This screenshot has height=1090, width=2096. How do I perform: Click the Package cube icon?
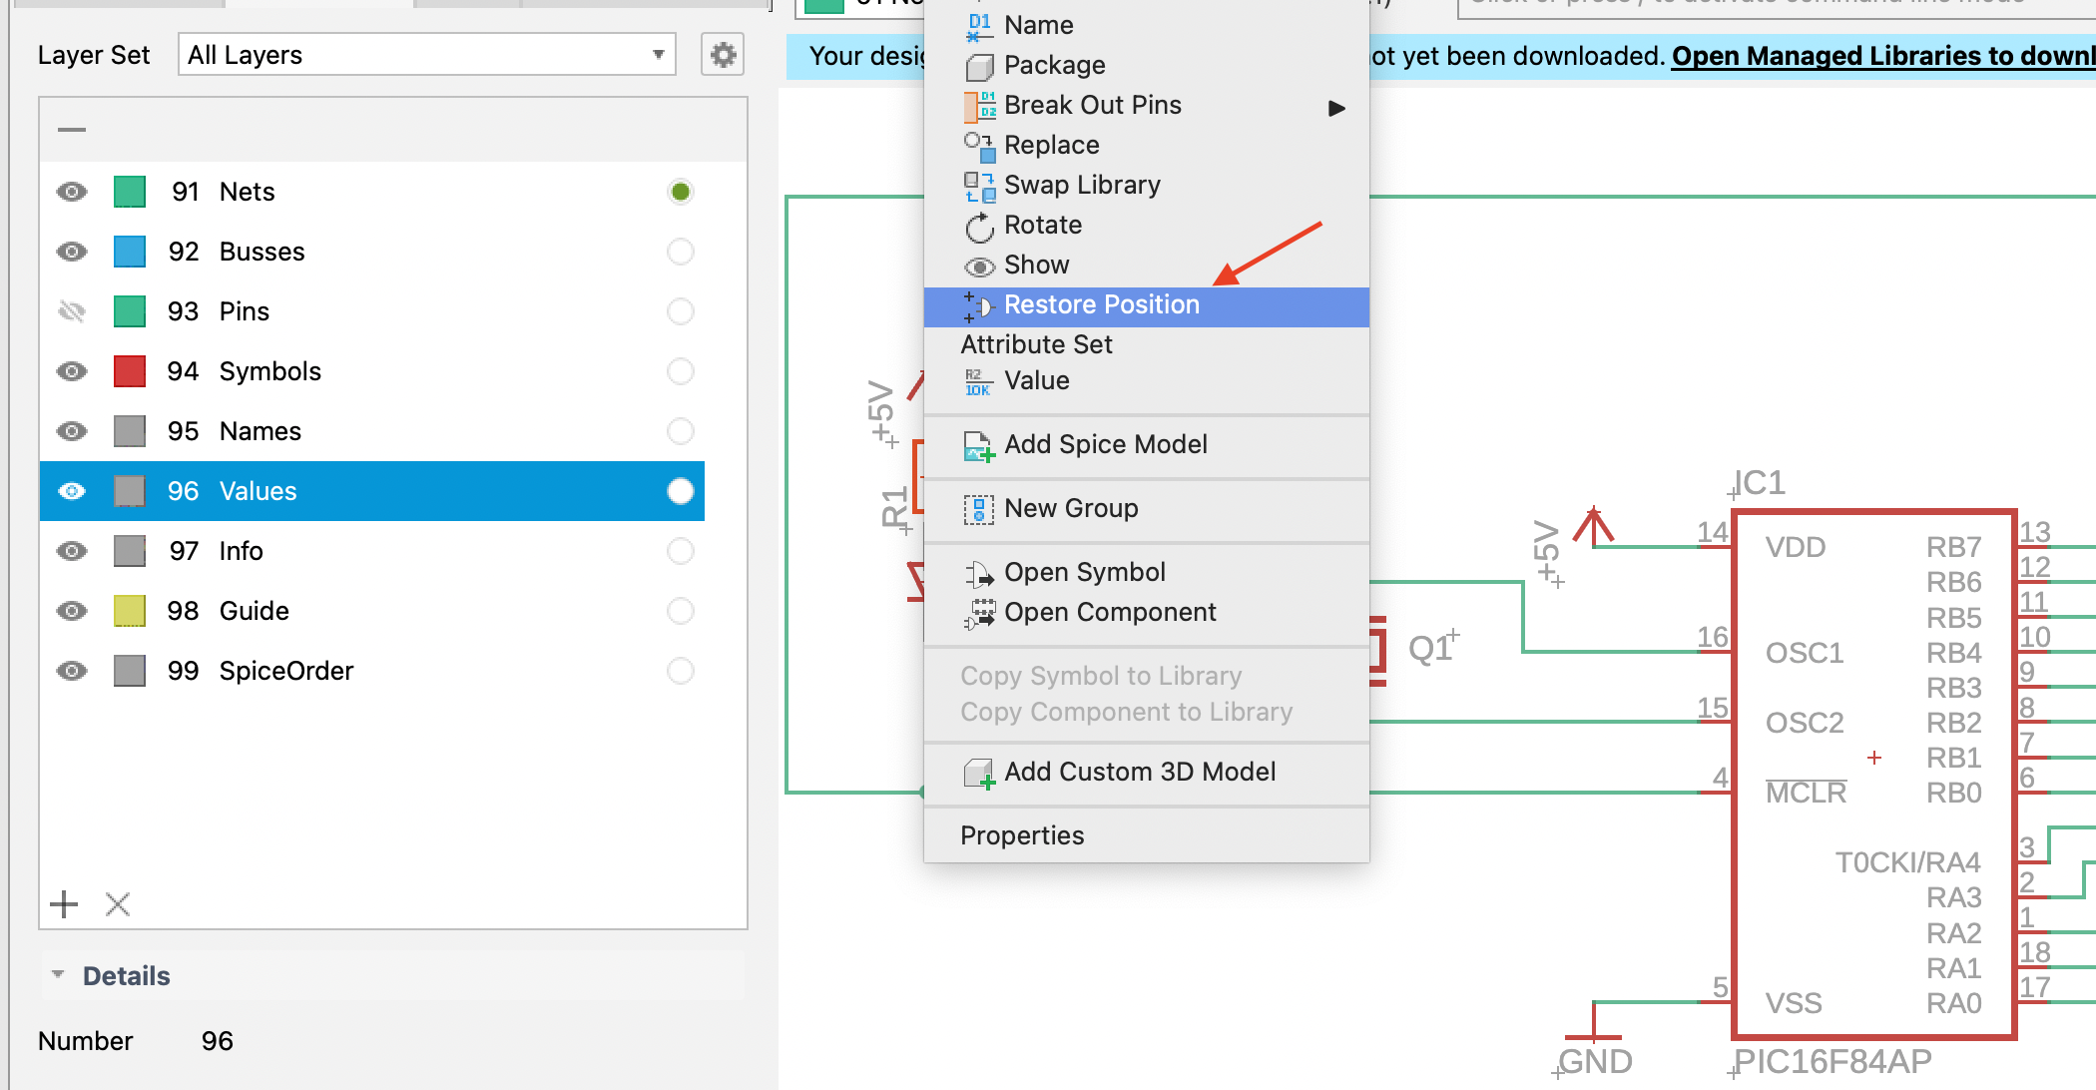(x=979, y=67)
